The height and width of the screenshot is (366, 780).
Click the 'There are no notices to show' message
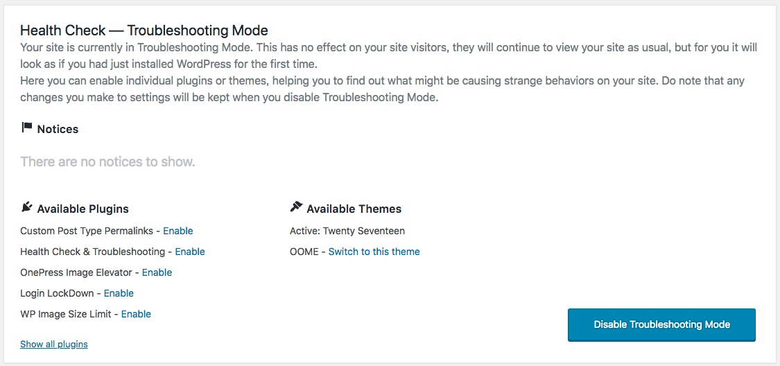[x=107, y=162]
